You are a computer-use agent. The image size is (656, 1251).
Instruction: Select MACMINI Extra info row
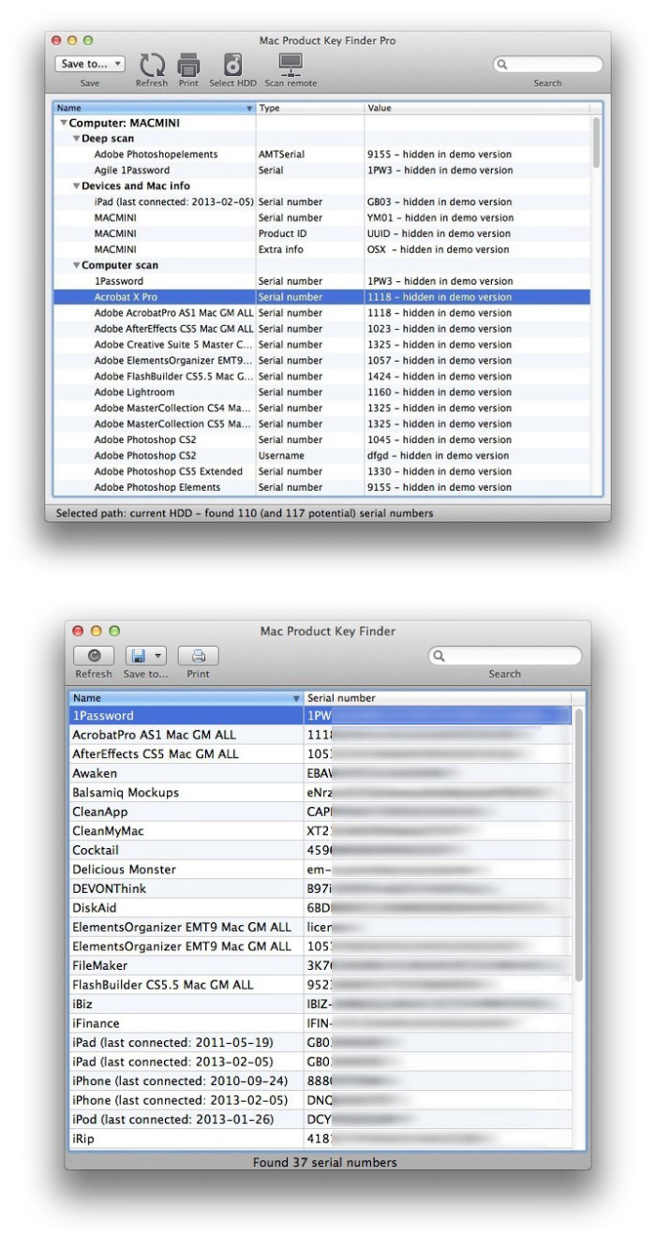pyautogui.click(x=322, y=249)
